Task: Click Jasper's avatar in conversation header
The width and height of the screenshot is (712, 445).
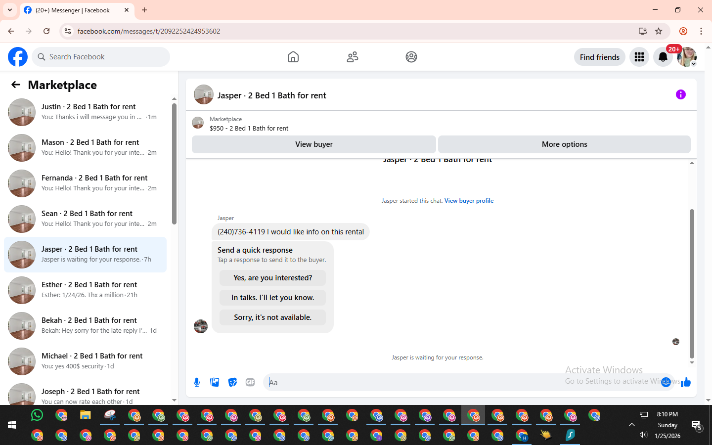Action: pos(204,94)
